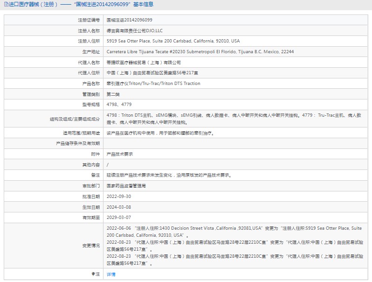Click the model specification value 4798、4779
Image resolution: width=372 pixels, height=282 pixels.
click(x=119, y=105)
